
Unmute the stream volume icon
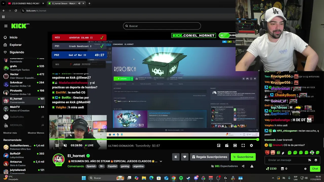pos(65,145)
